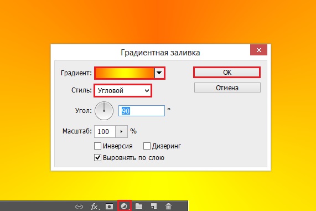
Task: Click the Угол value field
Action: coord(142,111)
